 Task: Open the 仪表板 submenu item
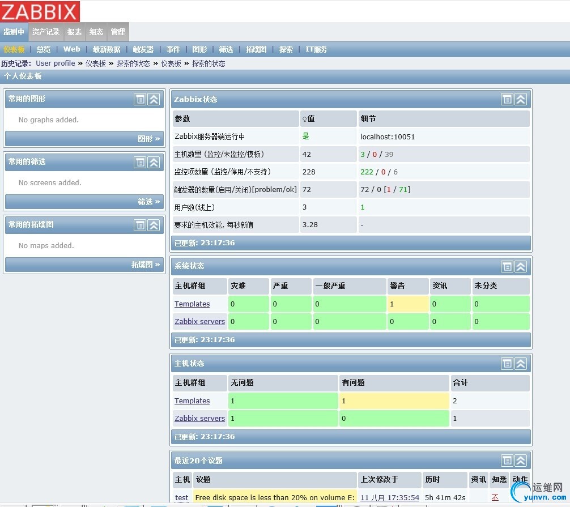(14, 49)
